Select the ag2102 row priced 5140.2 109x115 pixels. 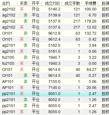click(x=54, y=9)
